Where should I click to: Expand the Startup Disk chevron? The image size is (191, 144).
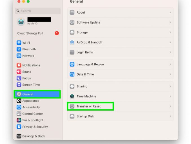pyautogui.click(x=170, y=116)
